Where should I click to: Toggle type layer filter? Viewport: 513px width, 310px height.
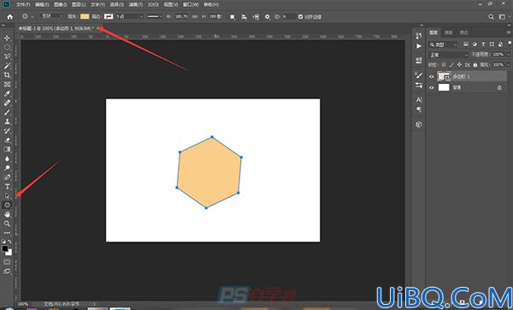click(483, 45)
